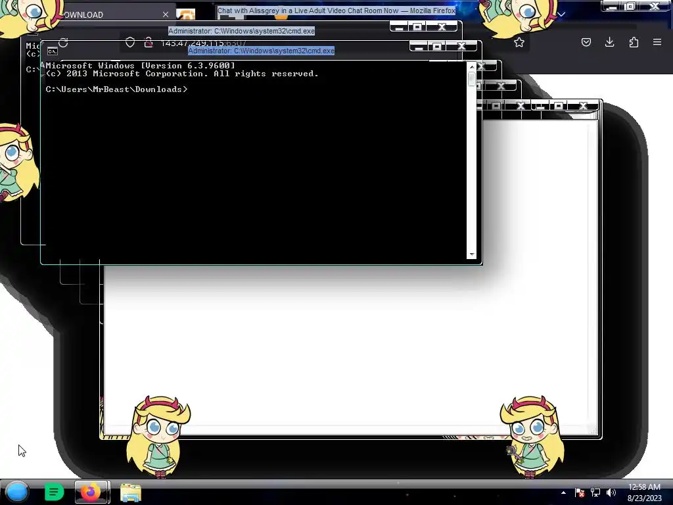Open the Start orb on the taskbar
The height and width of the screenshot is (505, 673).
pos(17,492)
